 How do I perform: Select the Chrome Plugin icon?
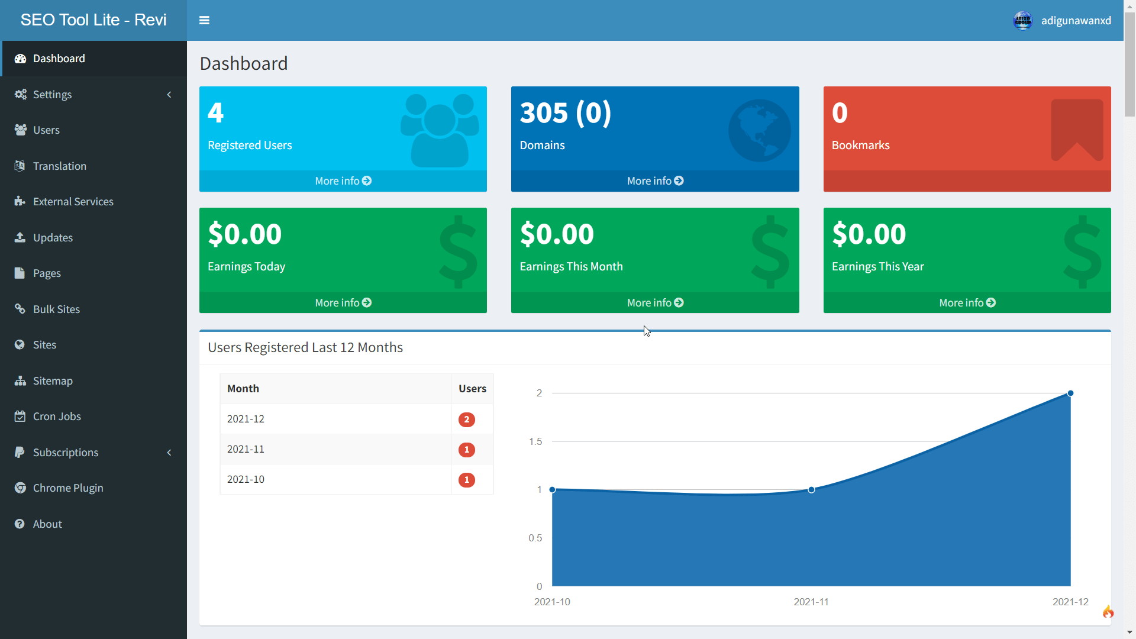pyautogui.click(x=20, y=488)
